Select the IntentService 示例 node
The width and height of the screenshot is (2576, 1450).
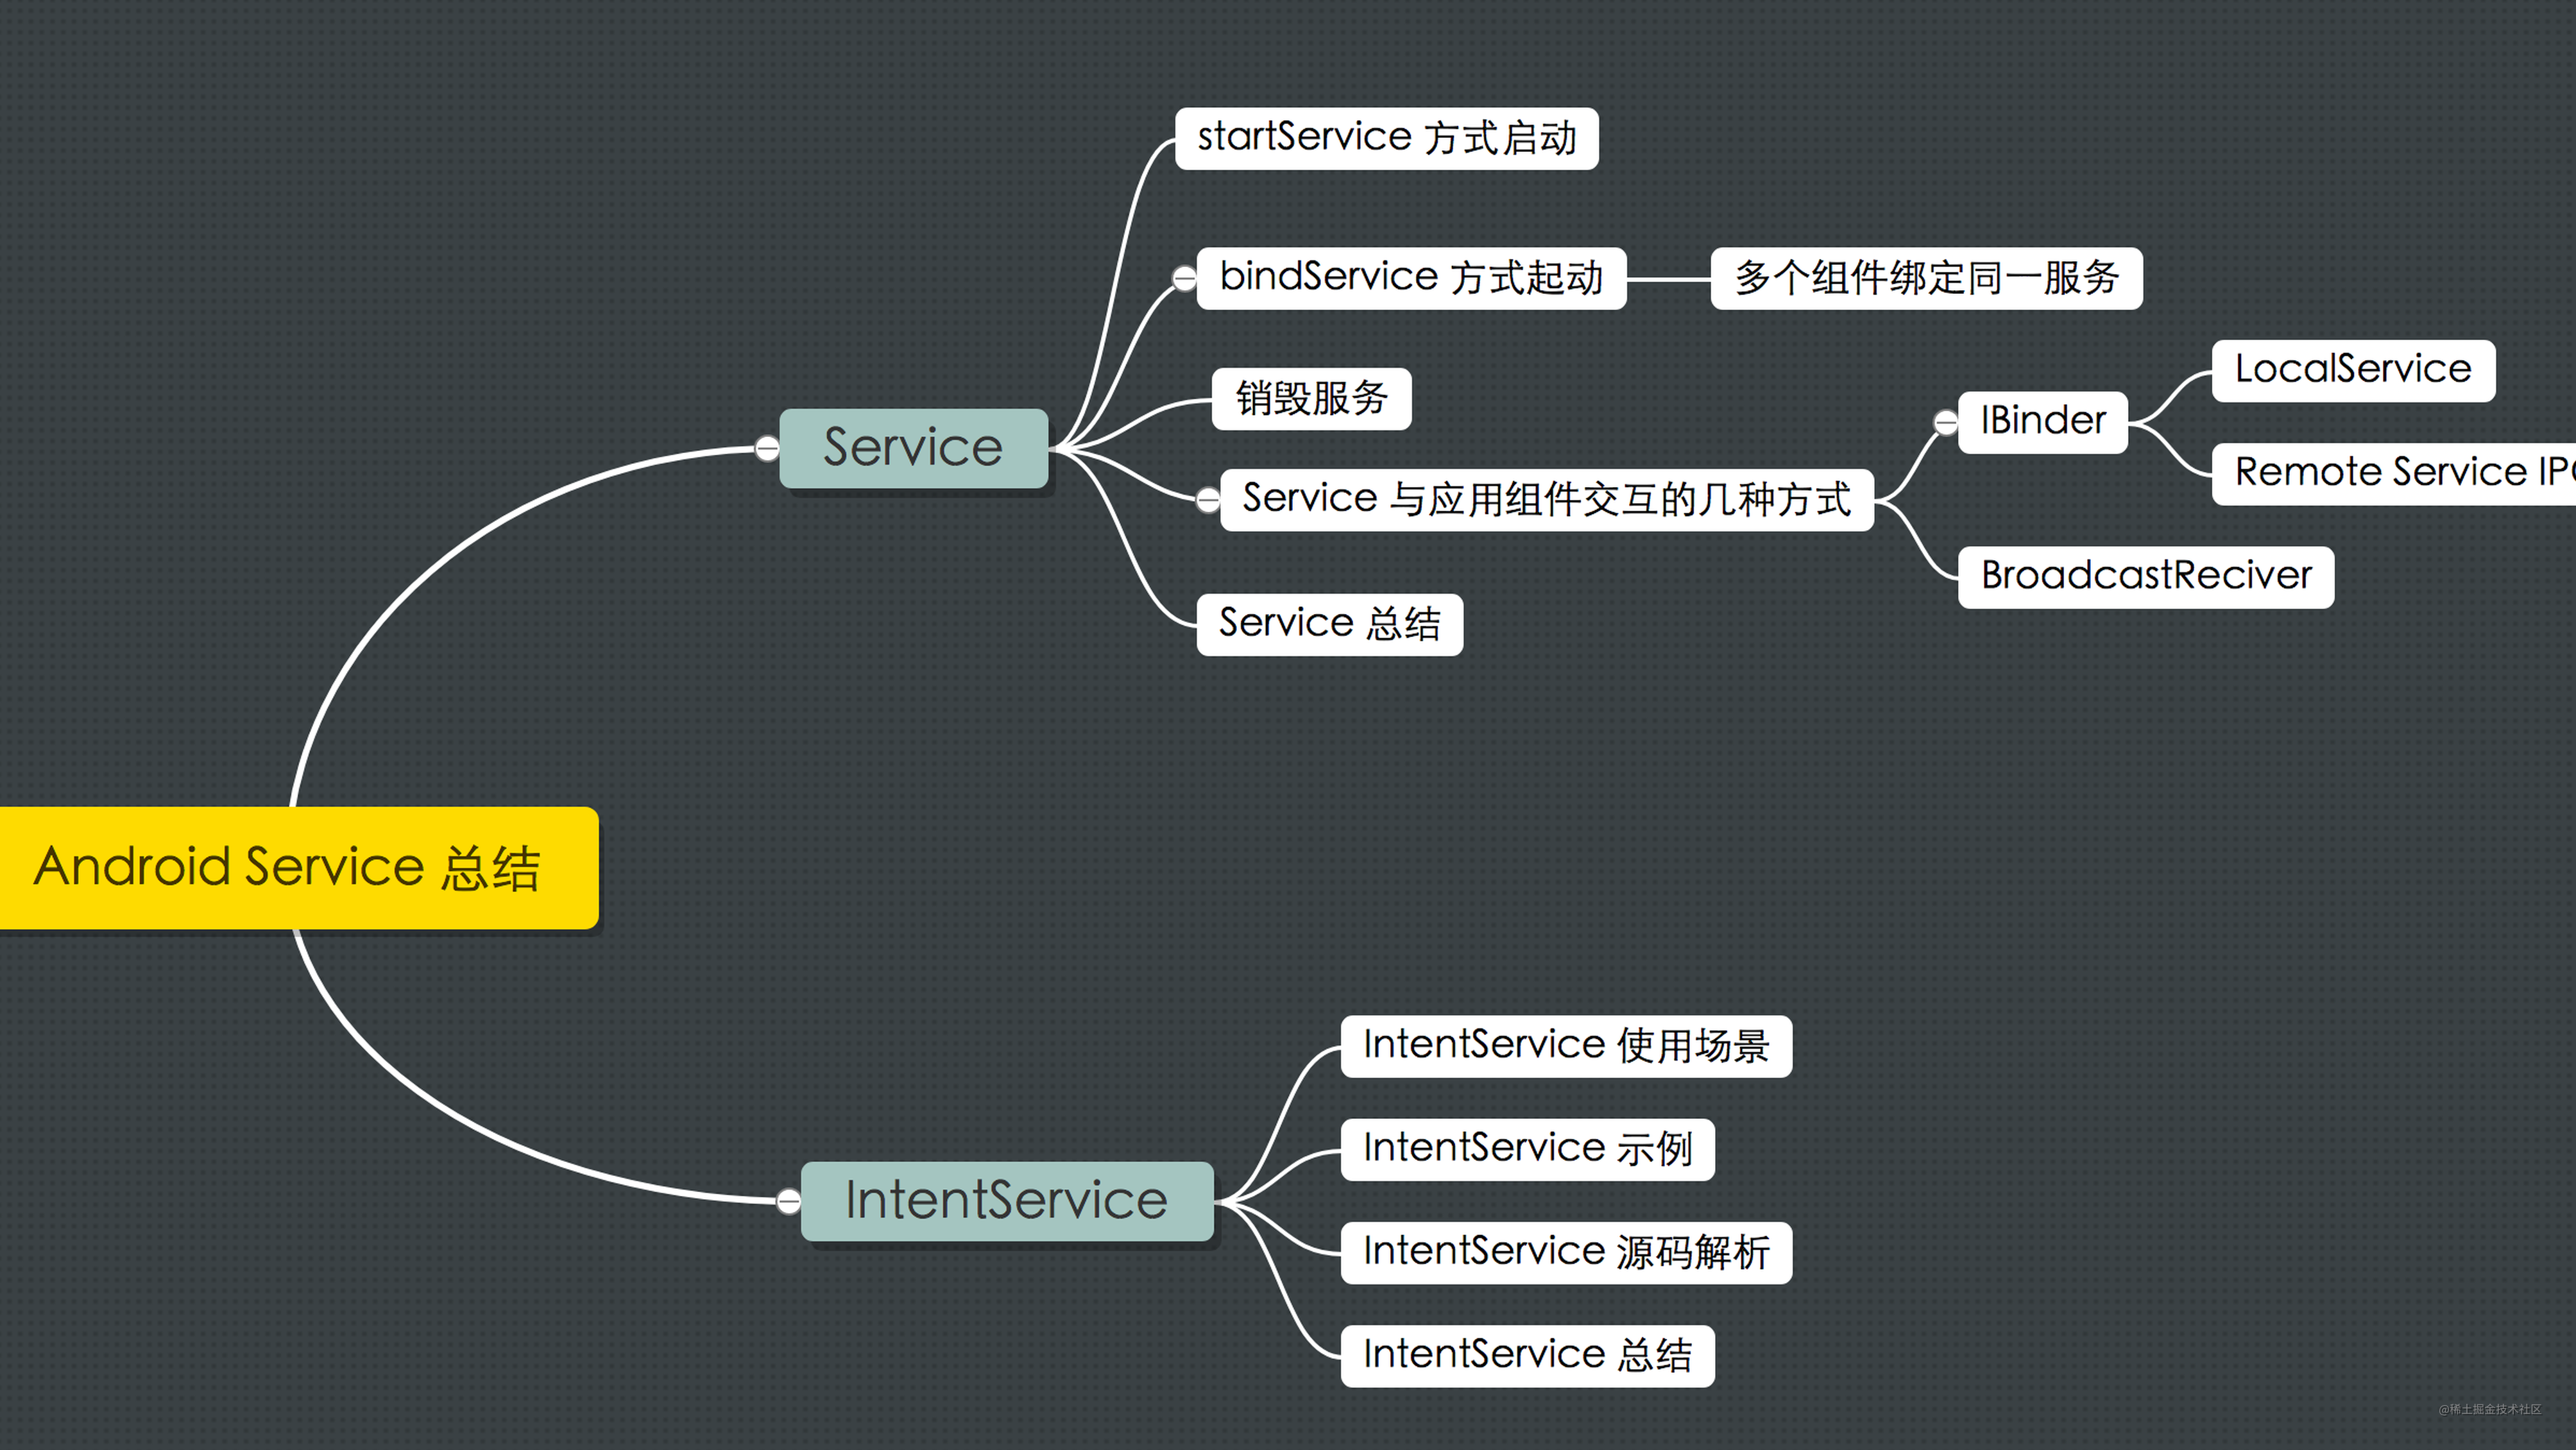(1527, 1150)
